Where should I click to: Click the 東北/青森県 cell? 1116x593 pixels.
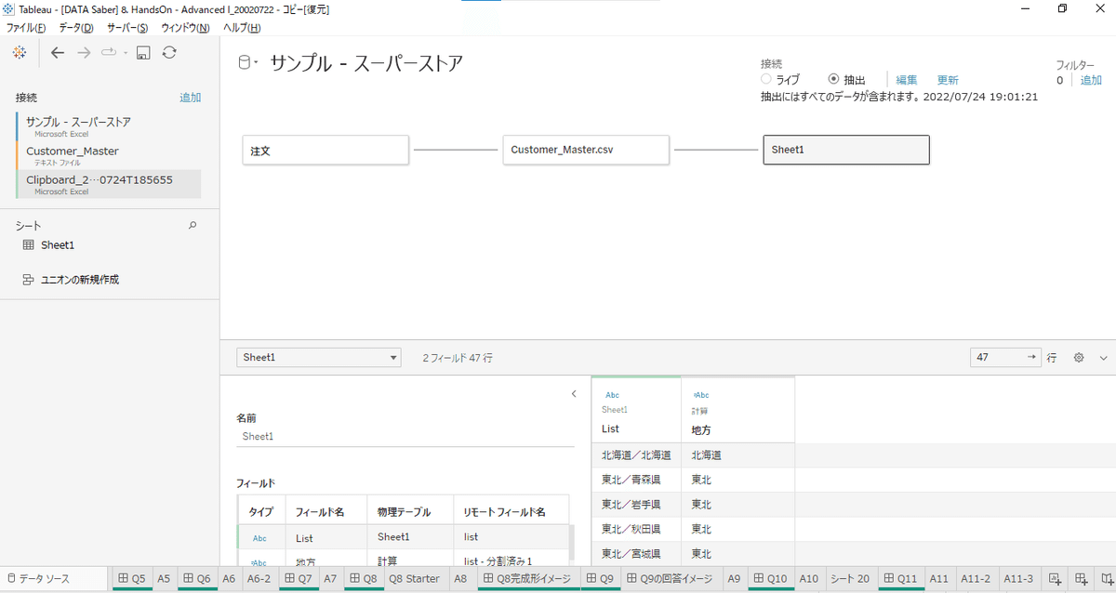636,480
